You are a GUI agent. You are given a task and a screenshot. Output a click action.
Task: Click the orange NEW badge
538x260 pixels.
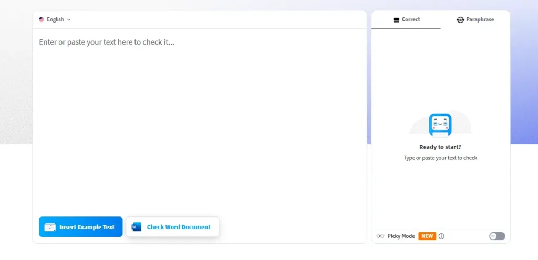point(427,236)
